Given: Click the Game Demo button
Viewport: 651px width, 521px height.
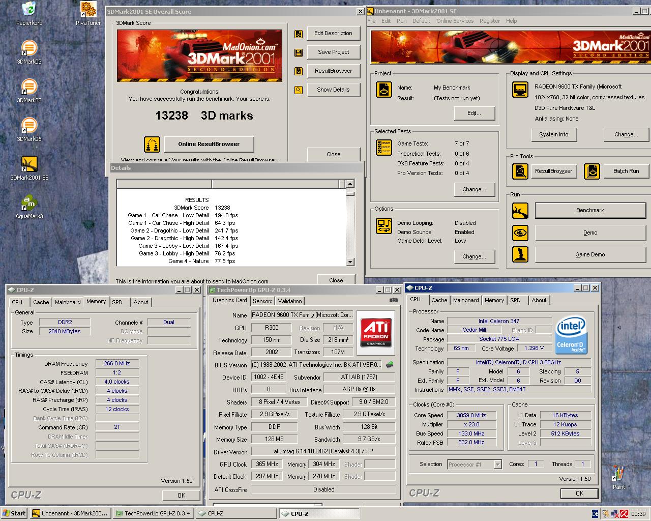Looking at the screenshot, I should click(x=590, y=255).
